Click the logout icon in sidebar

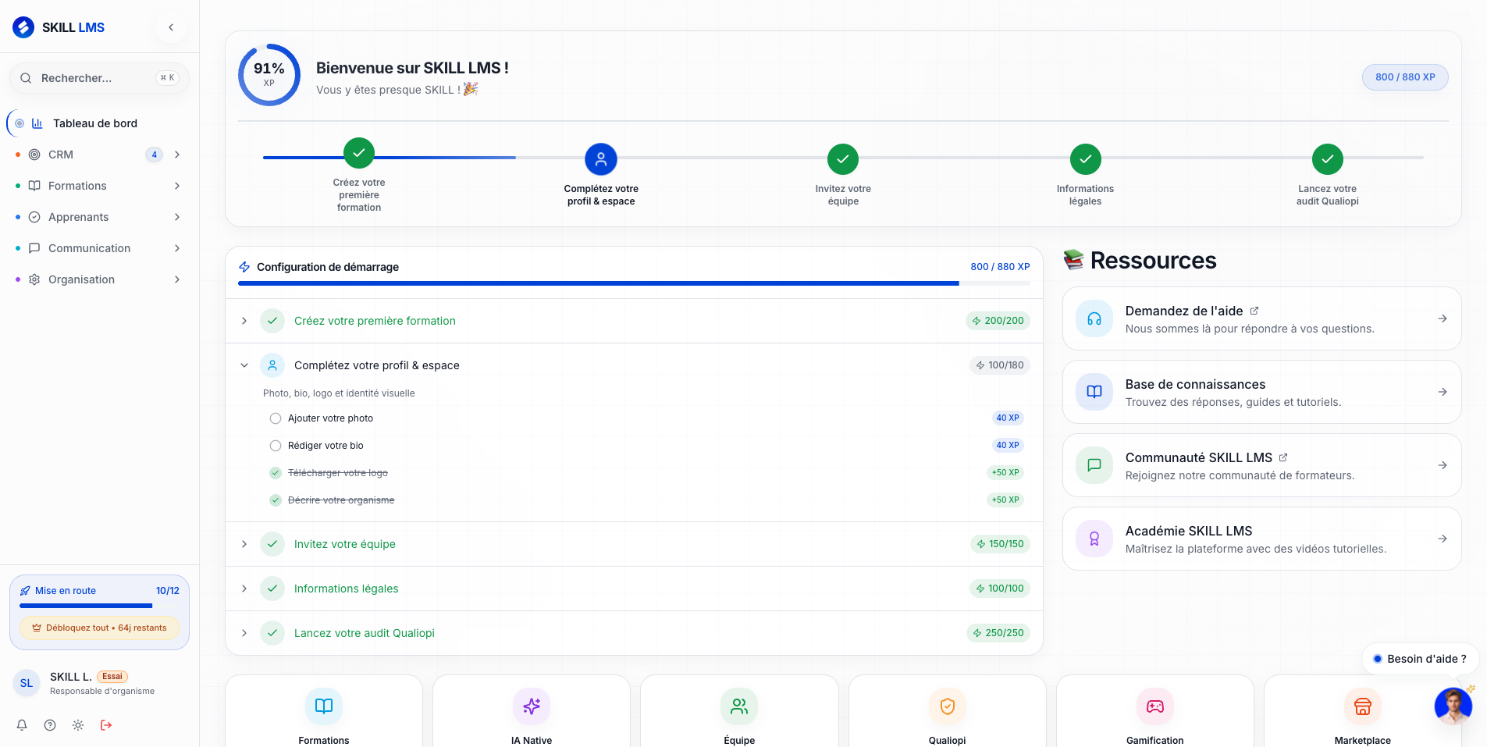click(x=106, y=725)
